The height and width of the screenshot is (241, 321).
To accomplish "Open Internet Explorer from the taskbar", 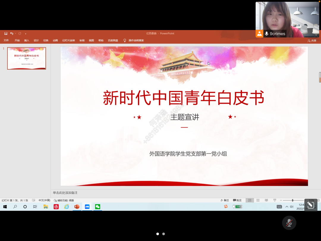I will tap(67, 206).
